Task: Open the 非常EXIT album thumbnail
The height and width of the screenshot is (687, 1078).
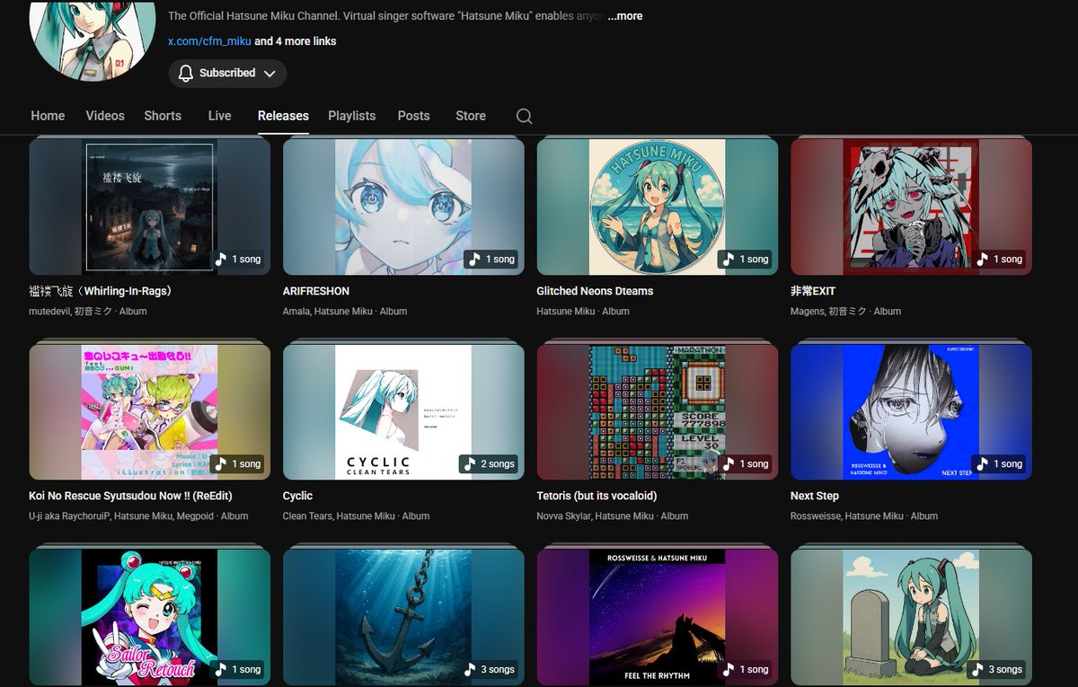Action: click(x=911, y=207)
